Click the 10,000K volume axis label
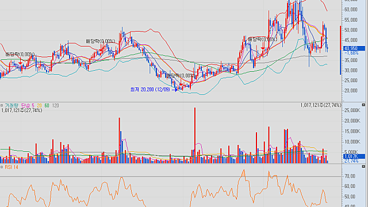 [x=352, y=142]
